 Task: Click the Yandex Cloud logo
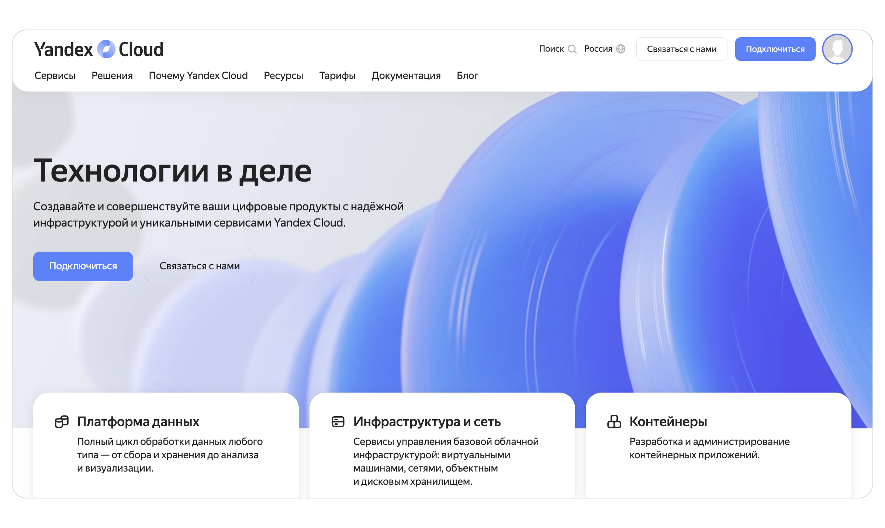click(98, 49)
